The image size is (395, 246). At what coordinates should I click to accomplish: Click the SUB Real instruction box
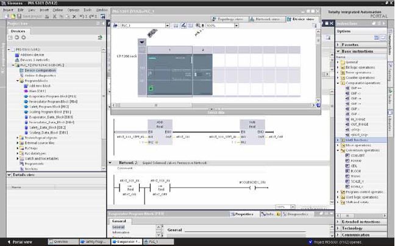(x=252, y=132)
